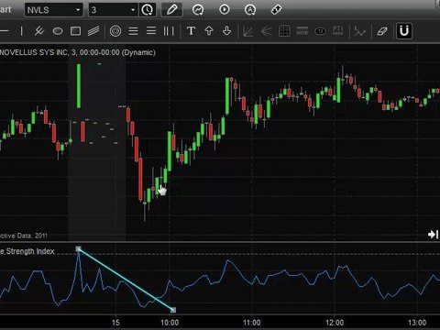440x330 pixels.
Task: Select the parallel channel lines tool
Action: (93, 31)
